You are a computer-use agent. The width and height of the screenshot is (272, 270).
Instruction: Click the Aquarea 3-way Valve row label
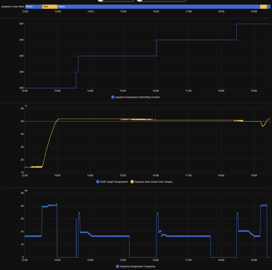(13, 6)
